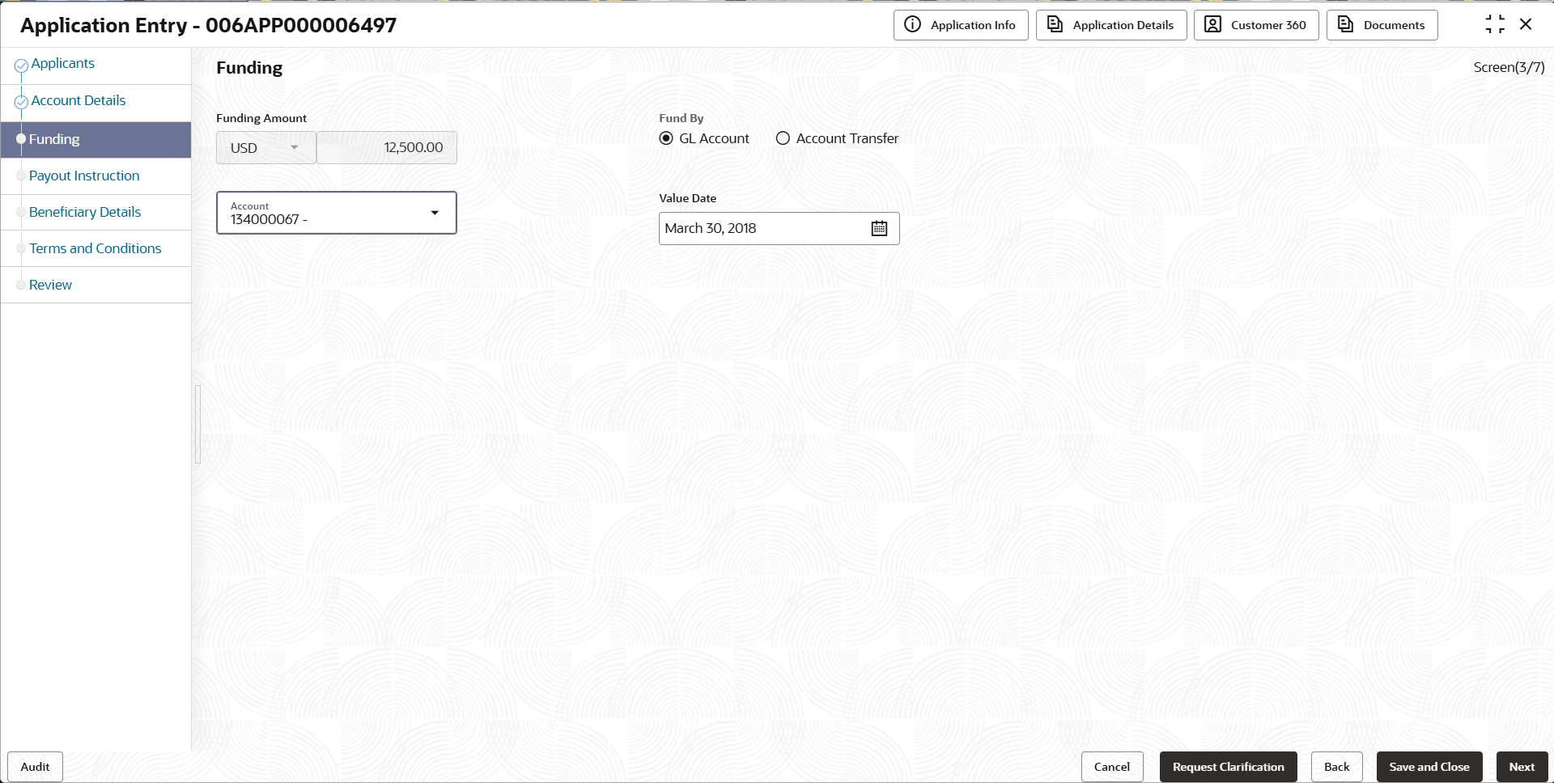Viewport: 1554px width, 783px height.
Task: Click the Funding page heading
Action: click(249, 68)
